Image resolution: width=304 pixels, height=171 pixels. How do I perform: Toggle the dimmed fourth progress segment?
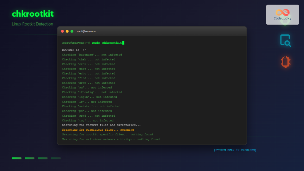(56, 158)
